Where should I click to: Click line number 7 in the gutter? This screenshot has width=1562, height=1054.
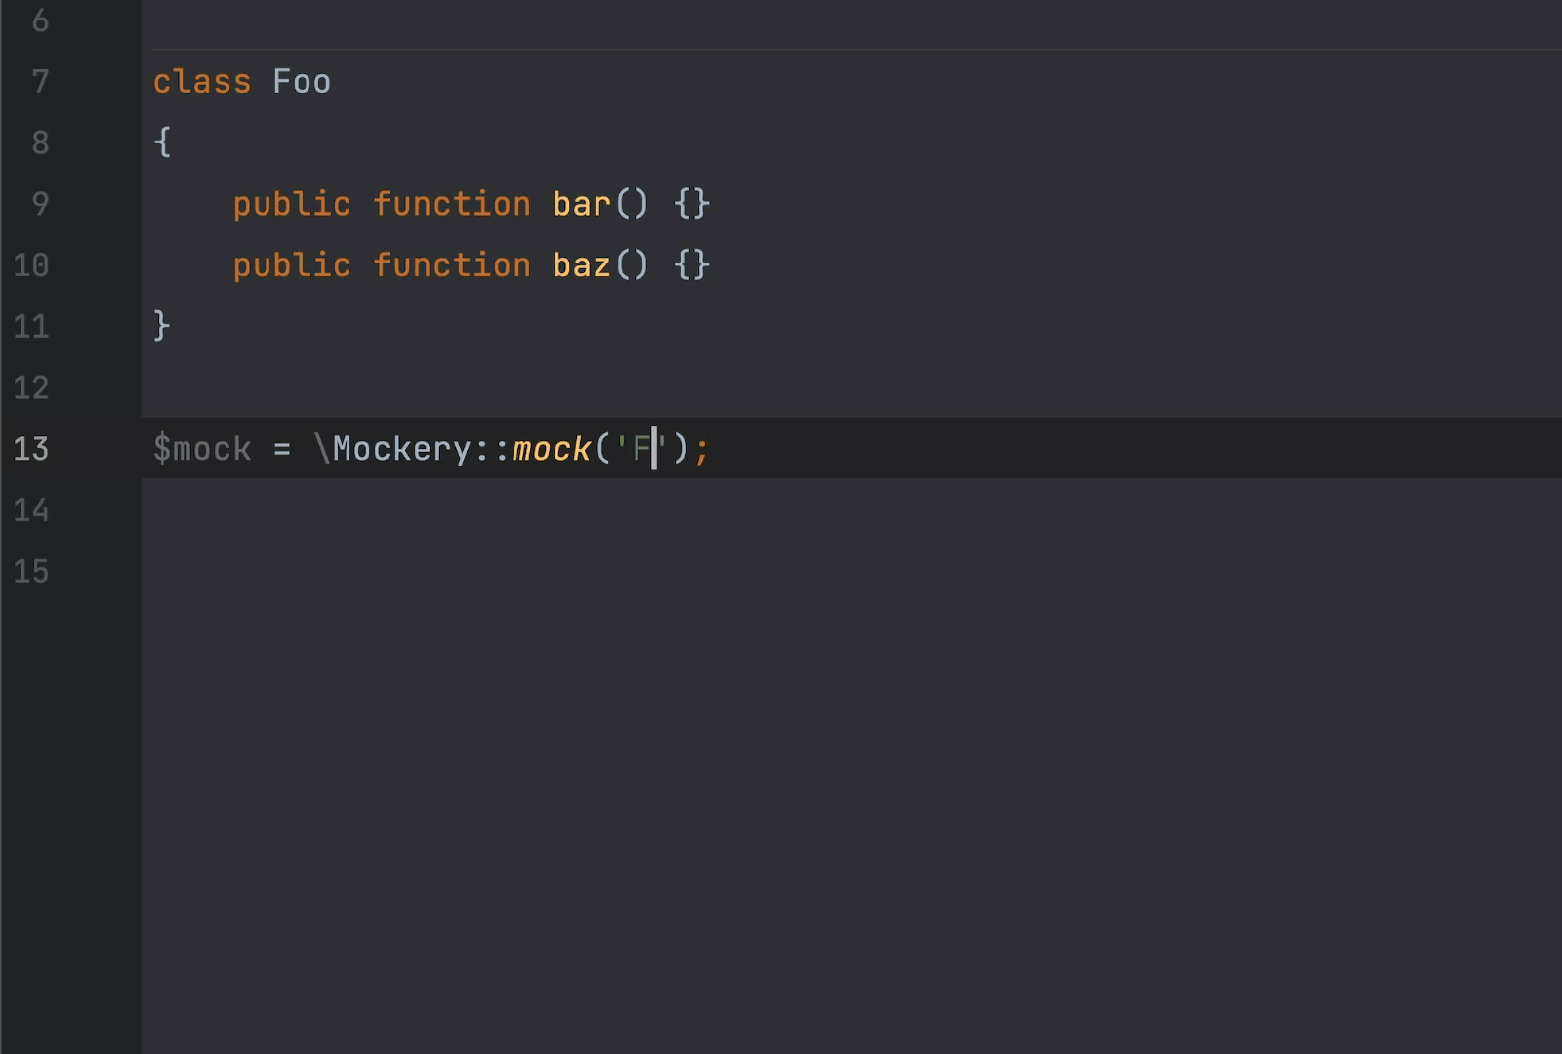click(x=40, y=81)
